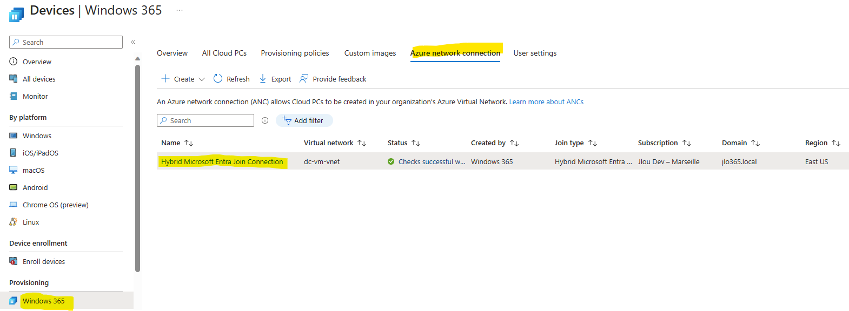This screenshot has width=849, height=311.
Task: Click the Windows 365 provisioning icon
Action: (x=14, y=301)
